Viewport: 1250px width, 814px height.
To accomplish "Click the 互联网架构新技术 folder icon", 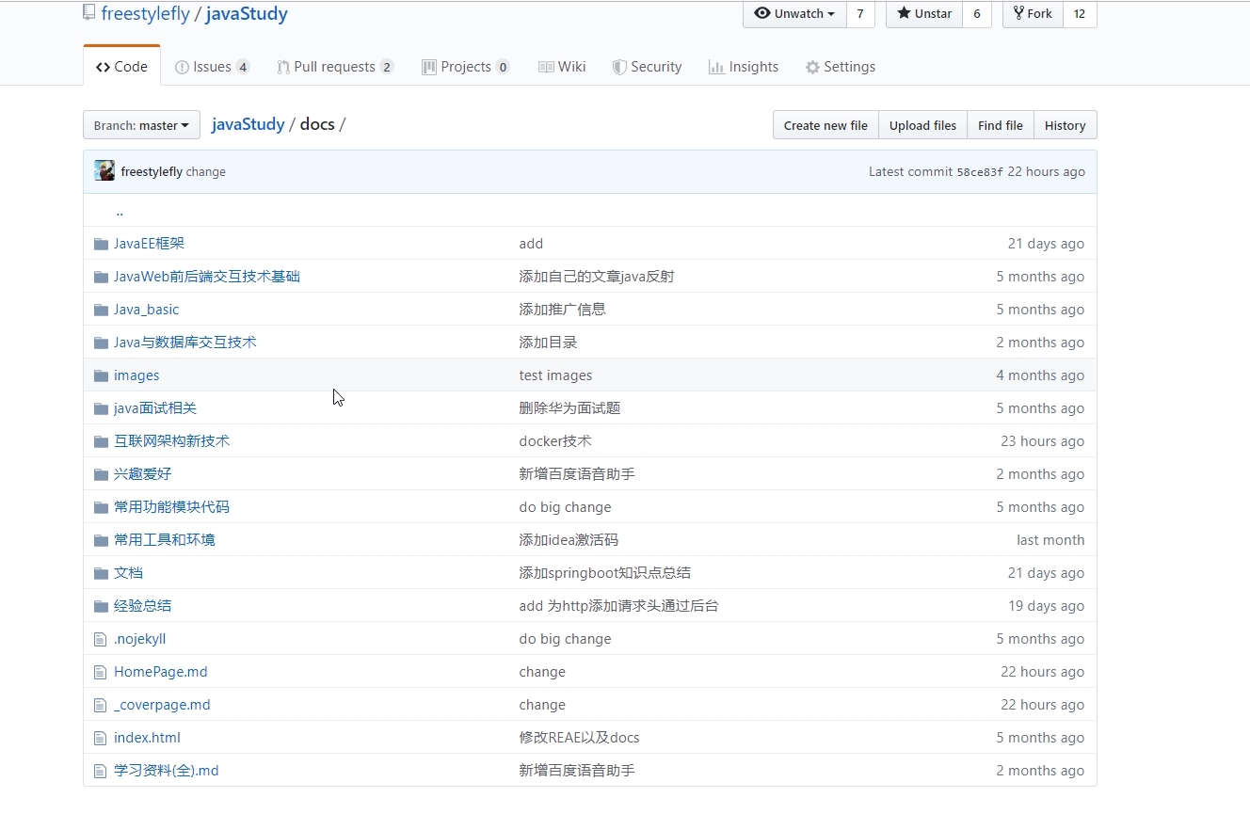I will [x=101, y=441].
